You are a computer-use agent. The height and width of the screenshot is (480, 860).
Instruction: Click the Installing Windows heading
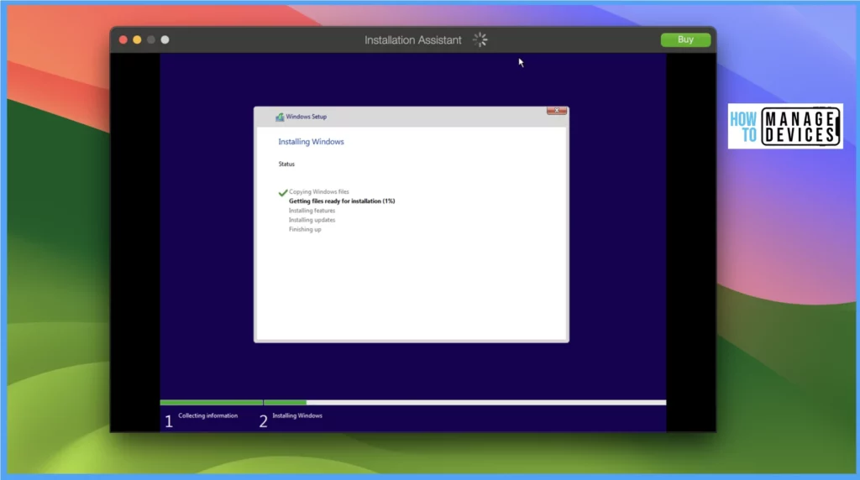coord(311,141)
